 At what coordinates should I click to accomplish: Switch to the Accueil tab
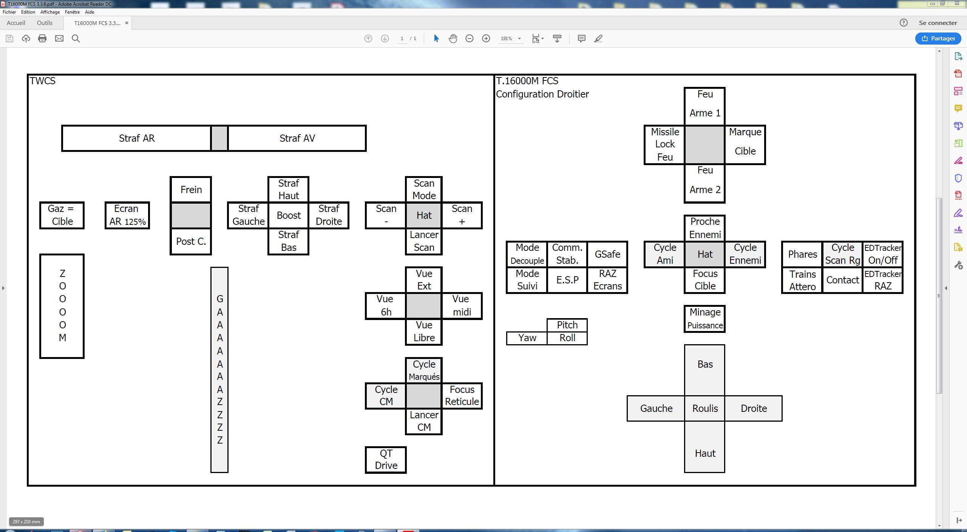point(16,23)
